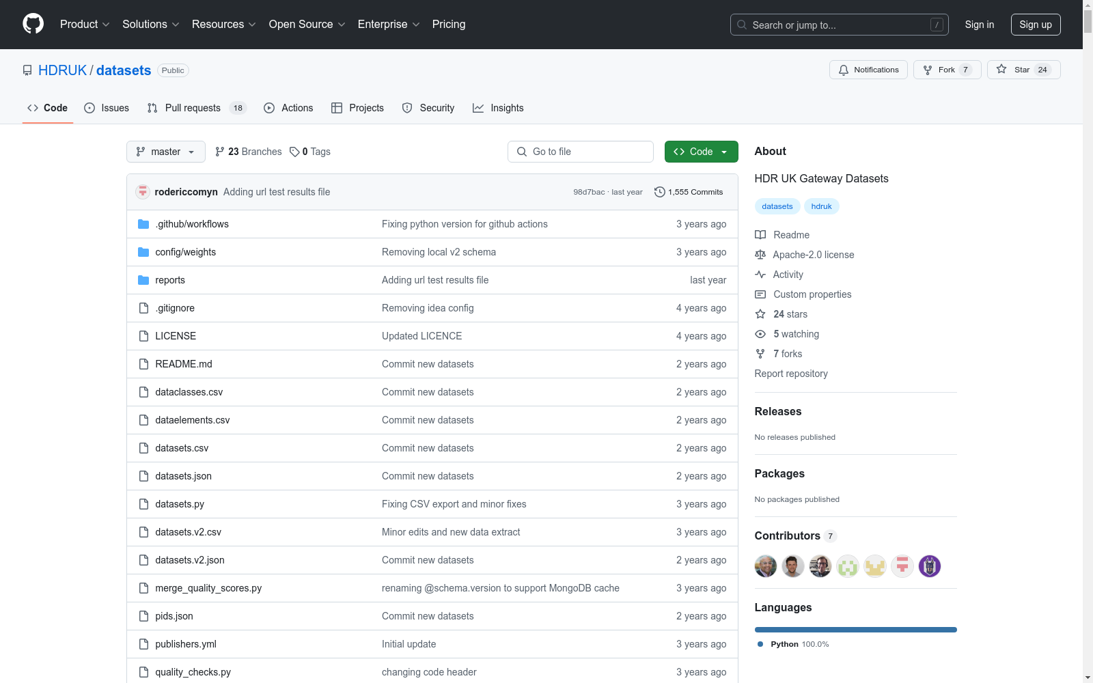Open the pids.json file

[174, 616]
